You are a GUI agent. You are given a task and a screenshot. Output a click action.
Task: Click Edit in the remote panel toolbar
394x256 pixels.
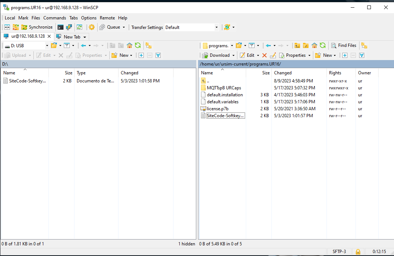(x=247, y=55)
